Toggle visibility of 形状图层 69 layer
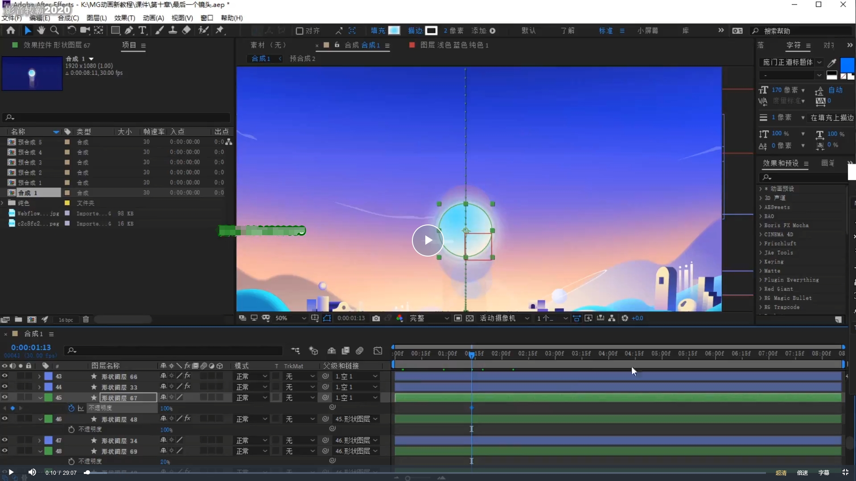The height and width of the screenshot is (481, 856). pyautogui.click(x=5, y=451)
